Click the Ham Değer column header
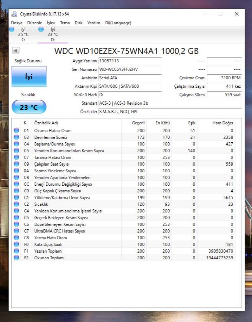252x322 pixels. click(216, 123)
